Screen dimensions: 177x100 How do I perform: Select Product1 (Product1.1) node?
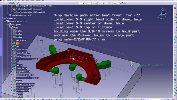pyautogui.click(x=18, y=21)
